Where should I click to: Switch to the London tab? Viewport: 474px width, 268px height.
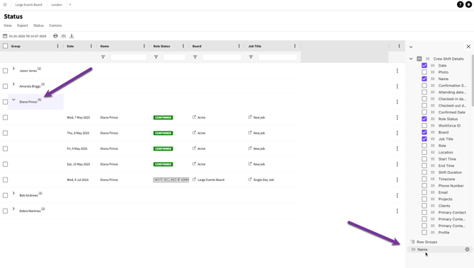pos(57,5)
